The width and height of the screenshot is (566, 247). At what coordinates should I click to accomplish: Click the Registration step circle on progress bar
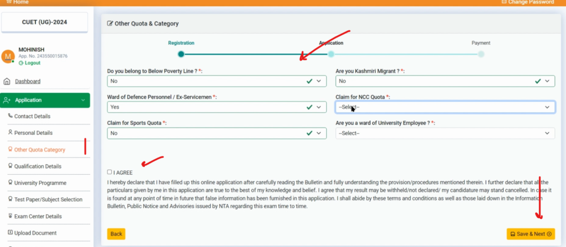click(181, 54)
